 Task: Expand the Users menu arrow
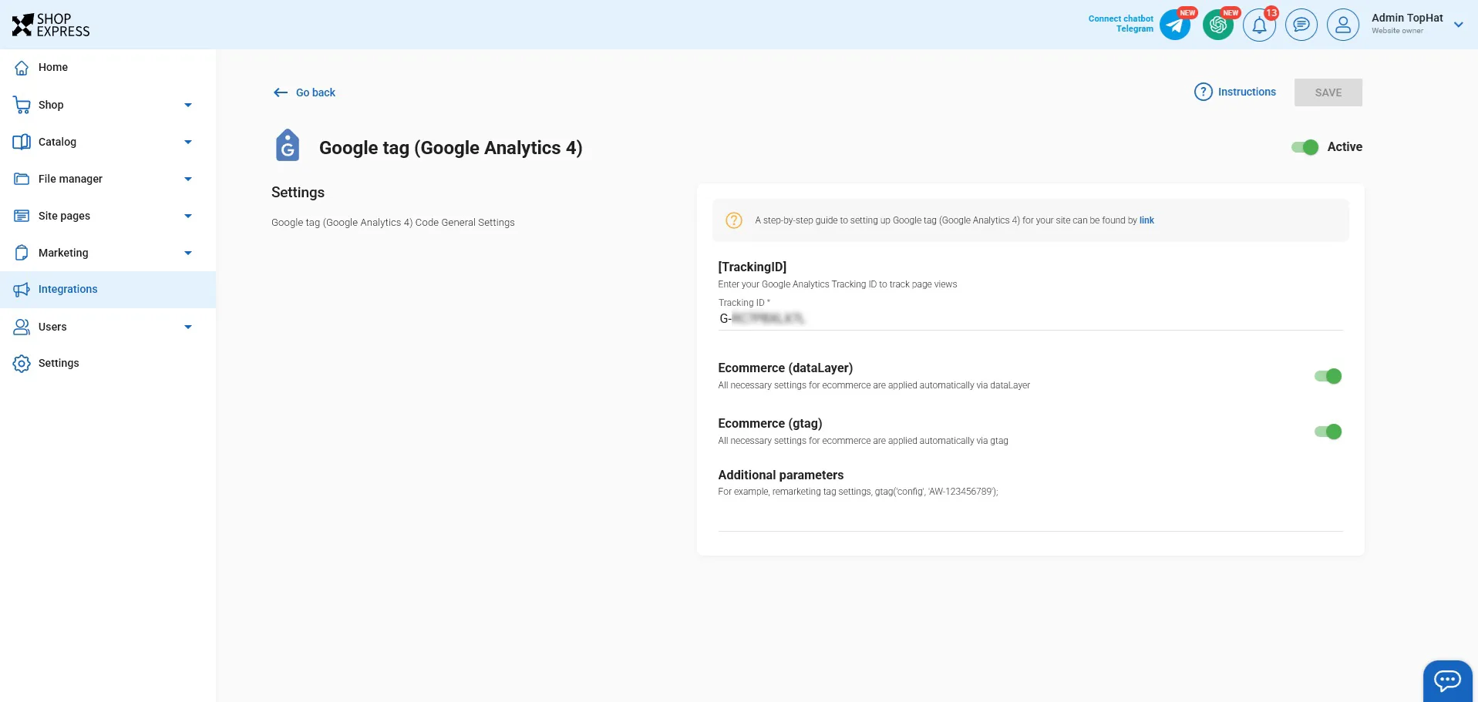pos(188,327)
